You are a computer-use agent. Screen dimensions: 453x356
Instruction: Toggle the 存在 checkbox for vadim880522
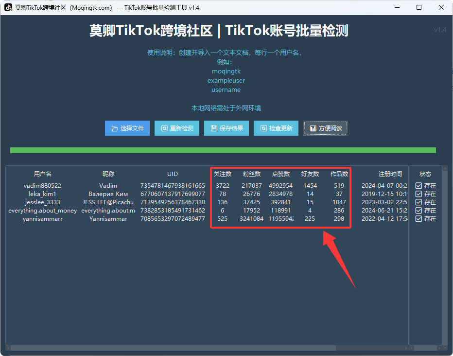(418, 186)
